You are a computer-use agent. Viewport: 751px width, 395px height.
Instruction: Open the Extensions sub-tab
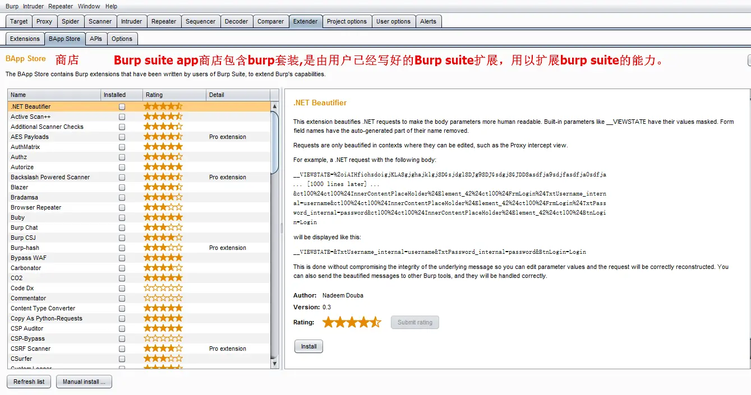[x=25, y=39]
